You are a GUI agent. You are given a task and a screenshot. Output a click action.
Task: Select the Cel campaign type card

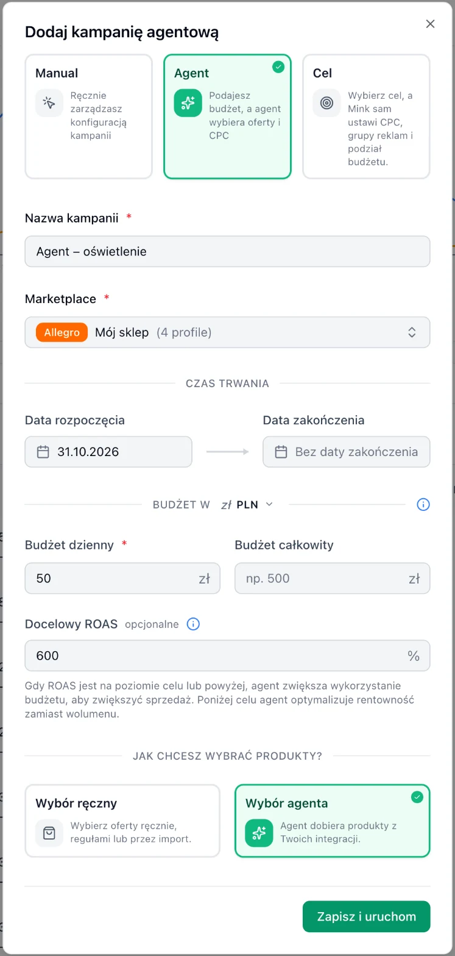tap(366, 116)
